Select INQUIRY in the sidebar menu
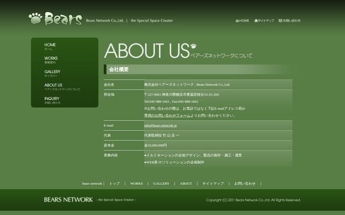Viewport: 345px width, 215px height. 52,100
